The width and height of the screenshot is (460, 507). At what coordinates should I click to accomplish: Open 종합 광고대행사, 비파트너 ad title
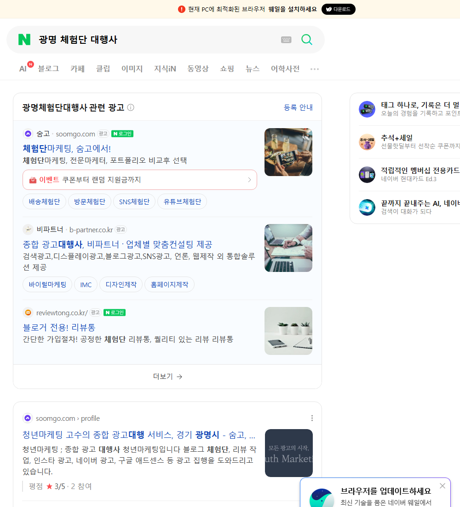click(x=117, y=244)
